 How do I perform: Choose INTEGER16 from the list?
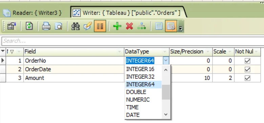pyautogui.click(x=143, y=69)
